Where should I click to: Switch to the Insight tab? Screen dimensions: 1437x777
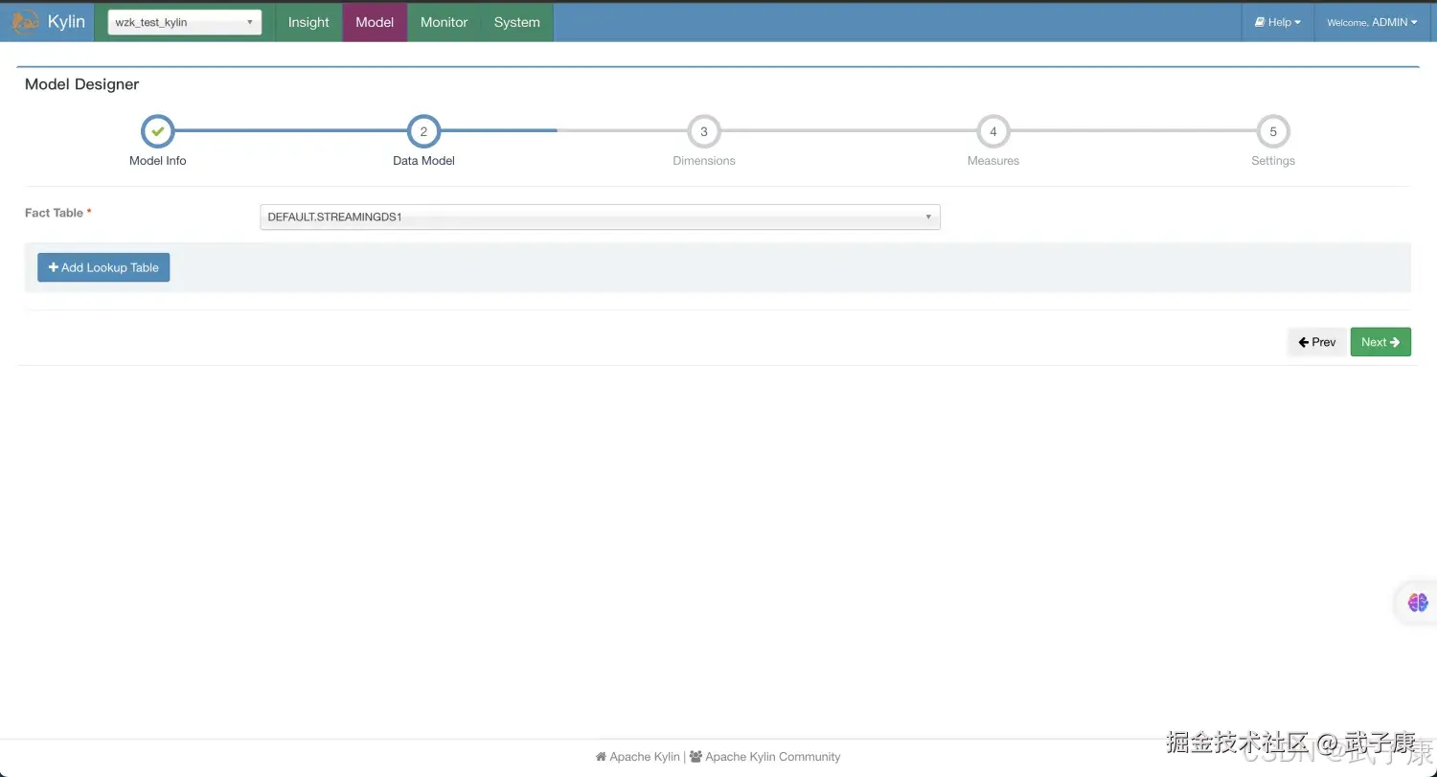pos(308,21)
